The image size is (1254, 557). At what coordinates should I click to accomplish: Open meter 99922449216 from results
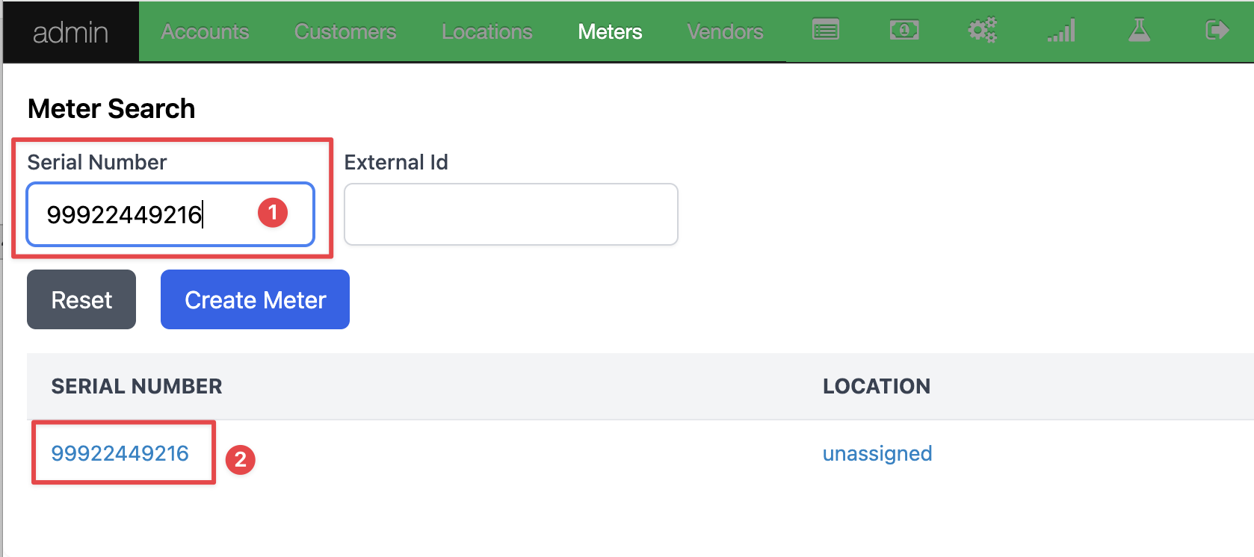(120, 453)
